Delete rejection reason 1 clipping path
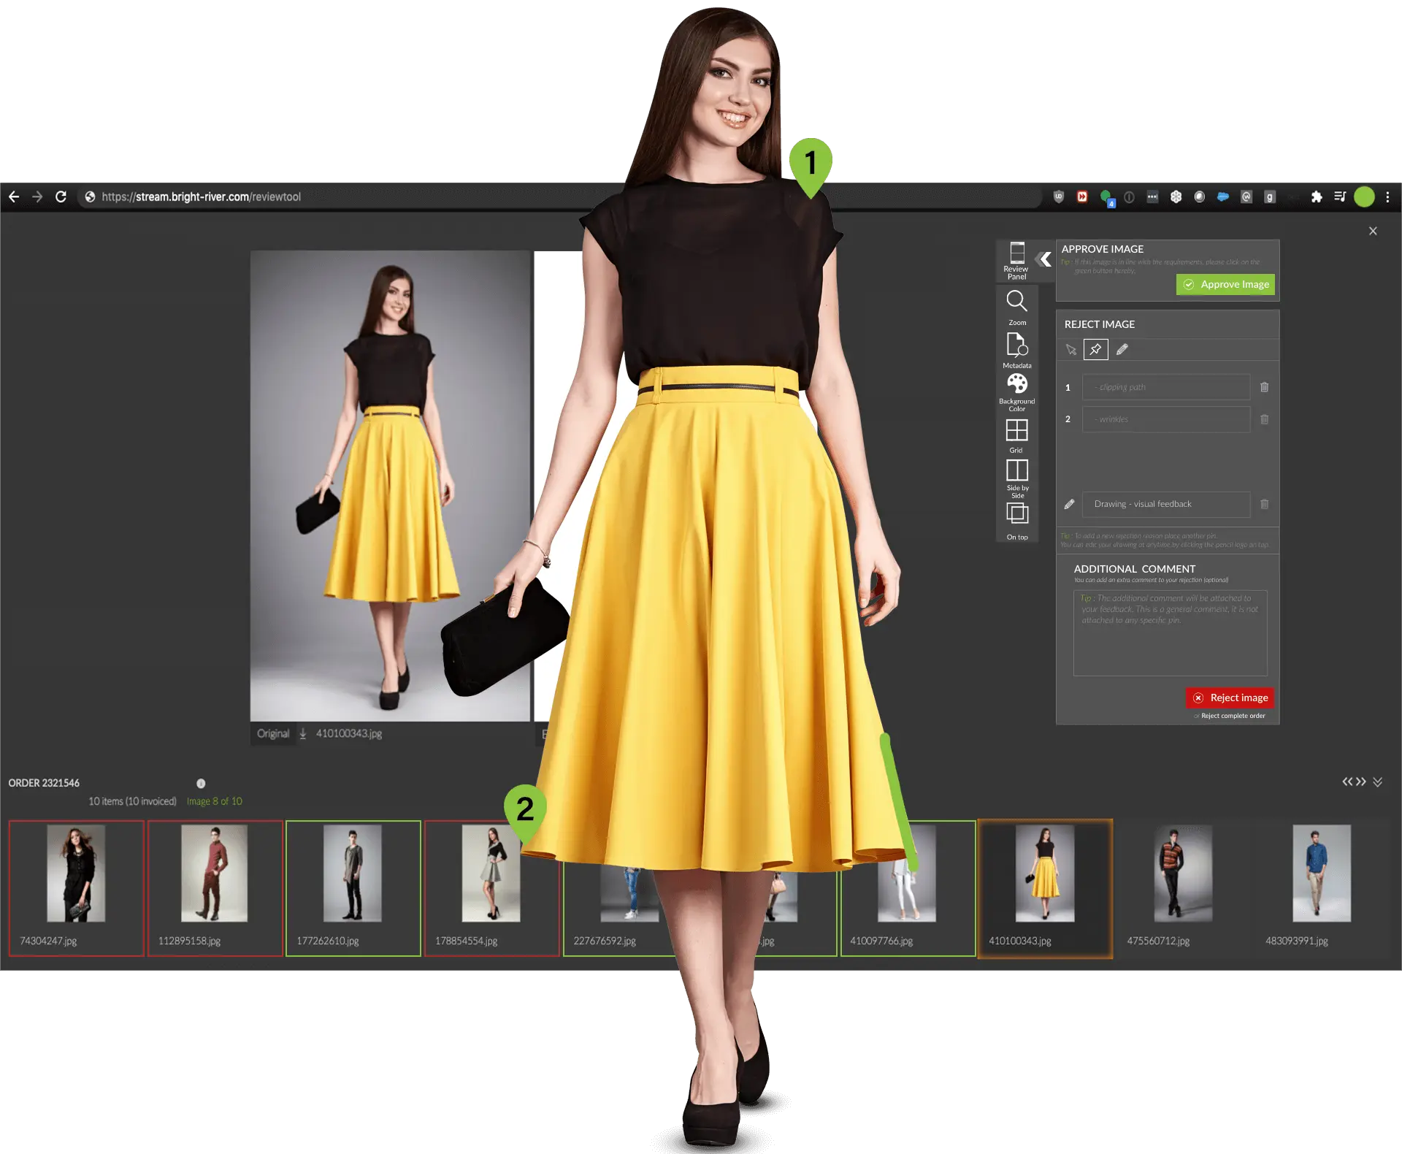Screen dimensions: 1402x1154 click(x=1265, y=387)
